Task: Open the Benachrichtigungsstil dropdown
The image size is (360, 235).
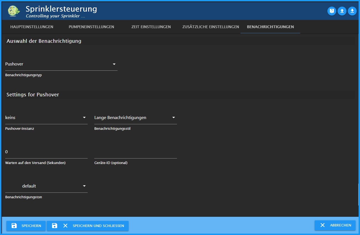Action: [135, 118]
